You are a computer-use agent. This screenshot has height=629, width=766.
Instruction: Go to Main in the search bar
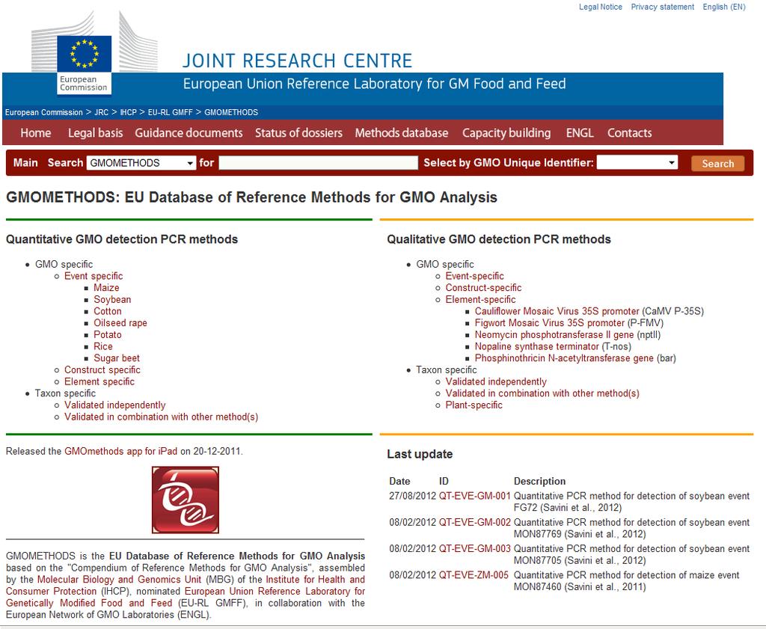point(25,162)
